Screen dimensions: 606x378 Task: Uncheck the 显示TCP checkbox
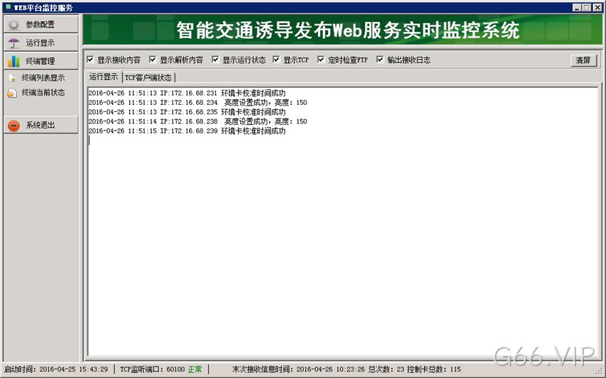click(276, 59)
